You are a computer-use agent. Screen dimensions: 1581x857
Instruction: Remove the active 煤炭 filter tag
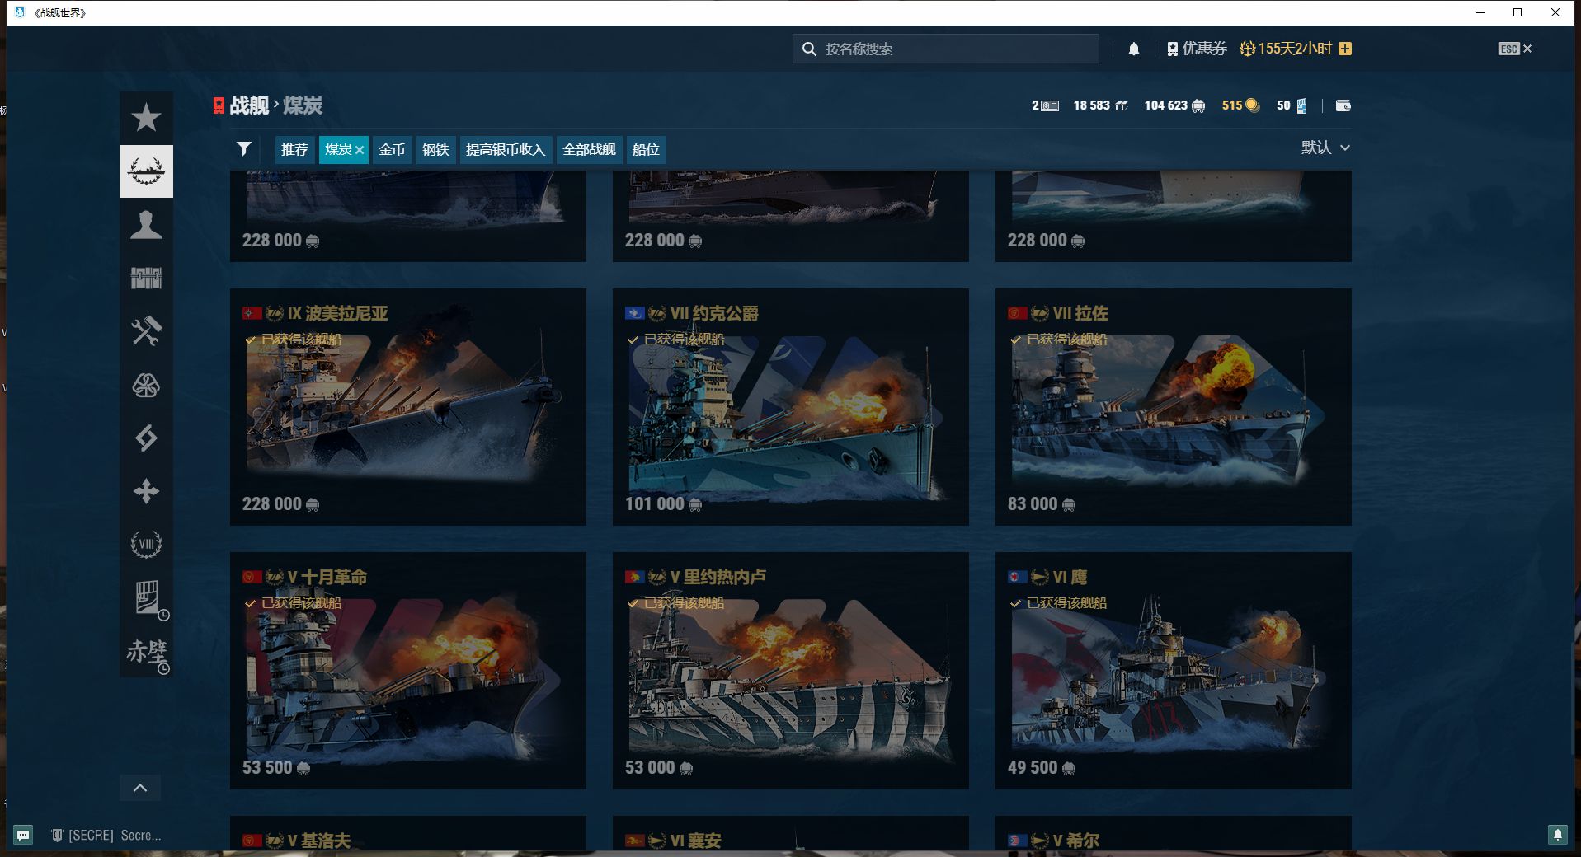click(360, 150)
